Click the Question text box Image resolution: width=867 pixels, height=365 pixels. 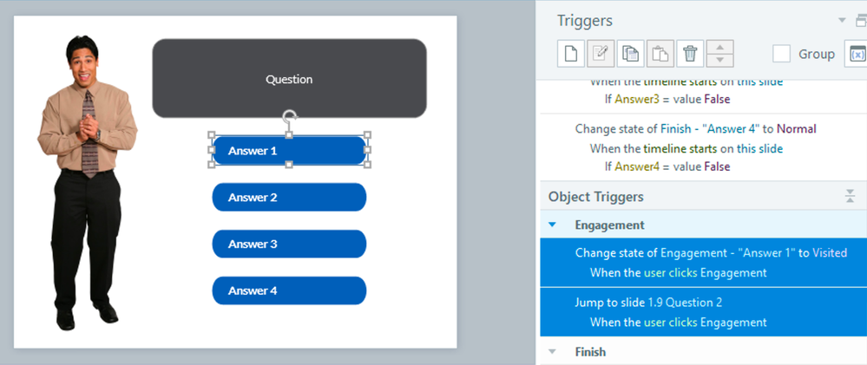[x=289, y=79]
